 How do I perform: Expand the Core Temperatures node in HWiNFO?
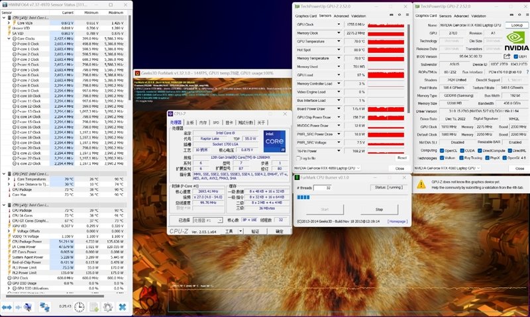click(x=9, y=179)
